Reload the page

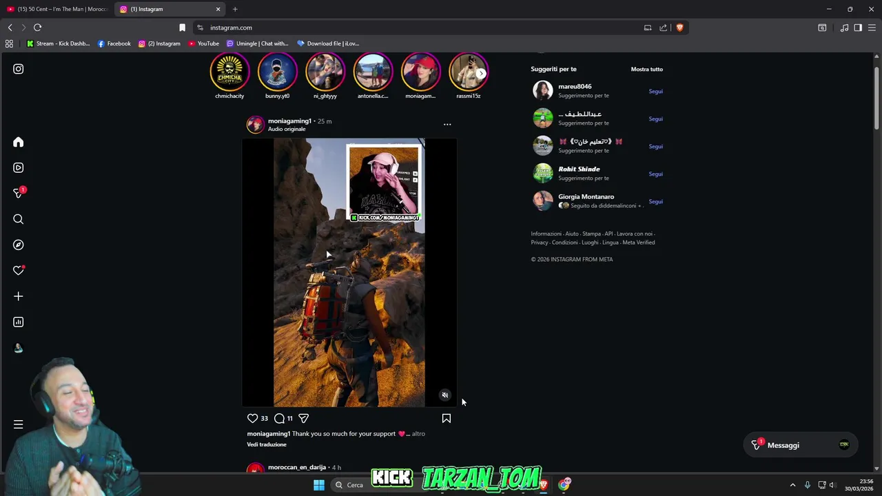[37, 28]
